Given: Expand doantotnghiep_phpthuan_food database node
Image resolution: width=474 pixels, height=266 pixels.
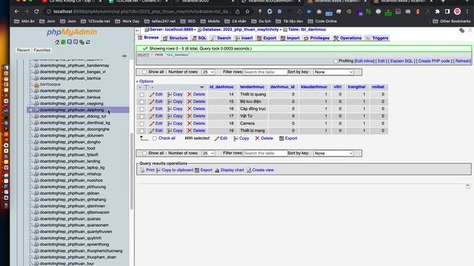Looking at the screenshot, I should pos(31,149).
